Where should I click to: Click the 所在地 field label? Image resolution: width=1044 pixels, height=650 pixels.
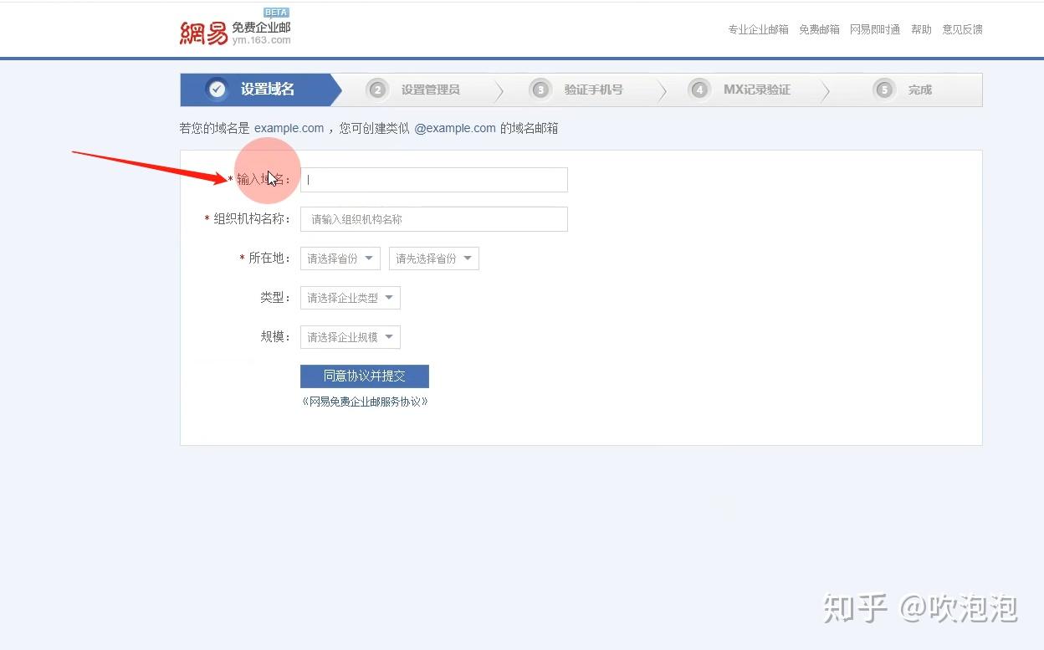click(269, 258)
